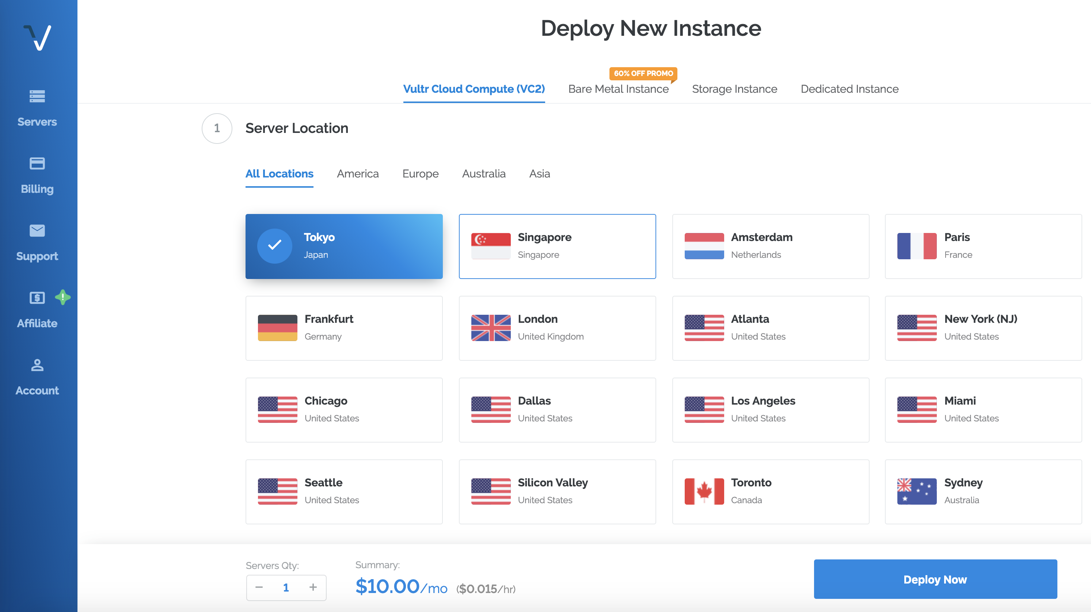
Task: Click the Miami city name
Action: [x=960, y=400]
